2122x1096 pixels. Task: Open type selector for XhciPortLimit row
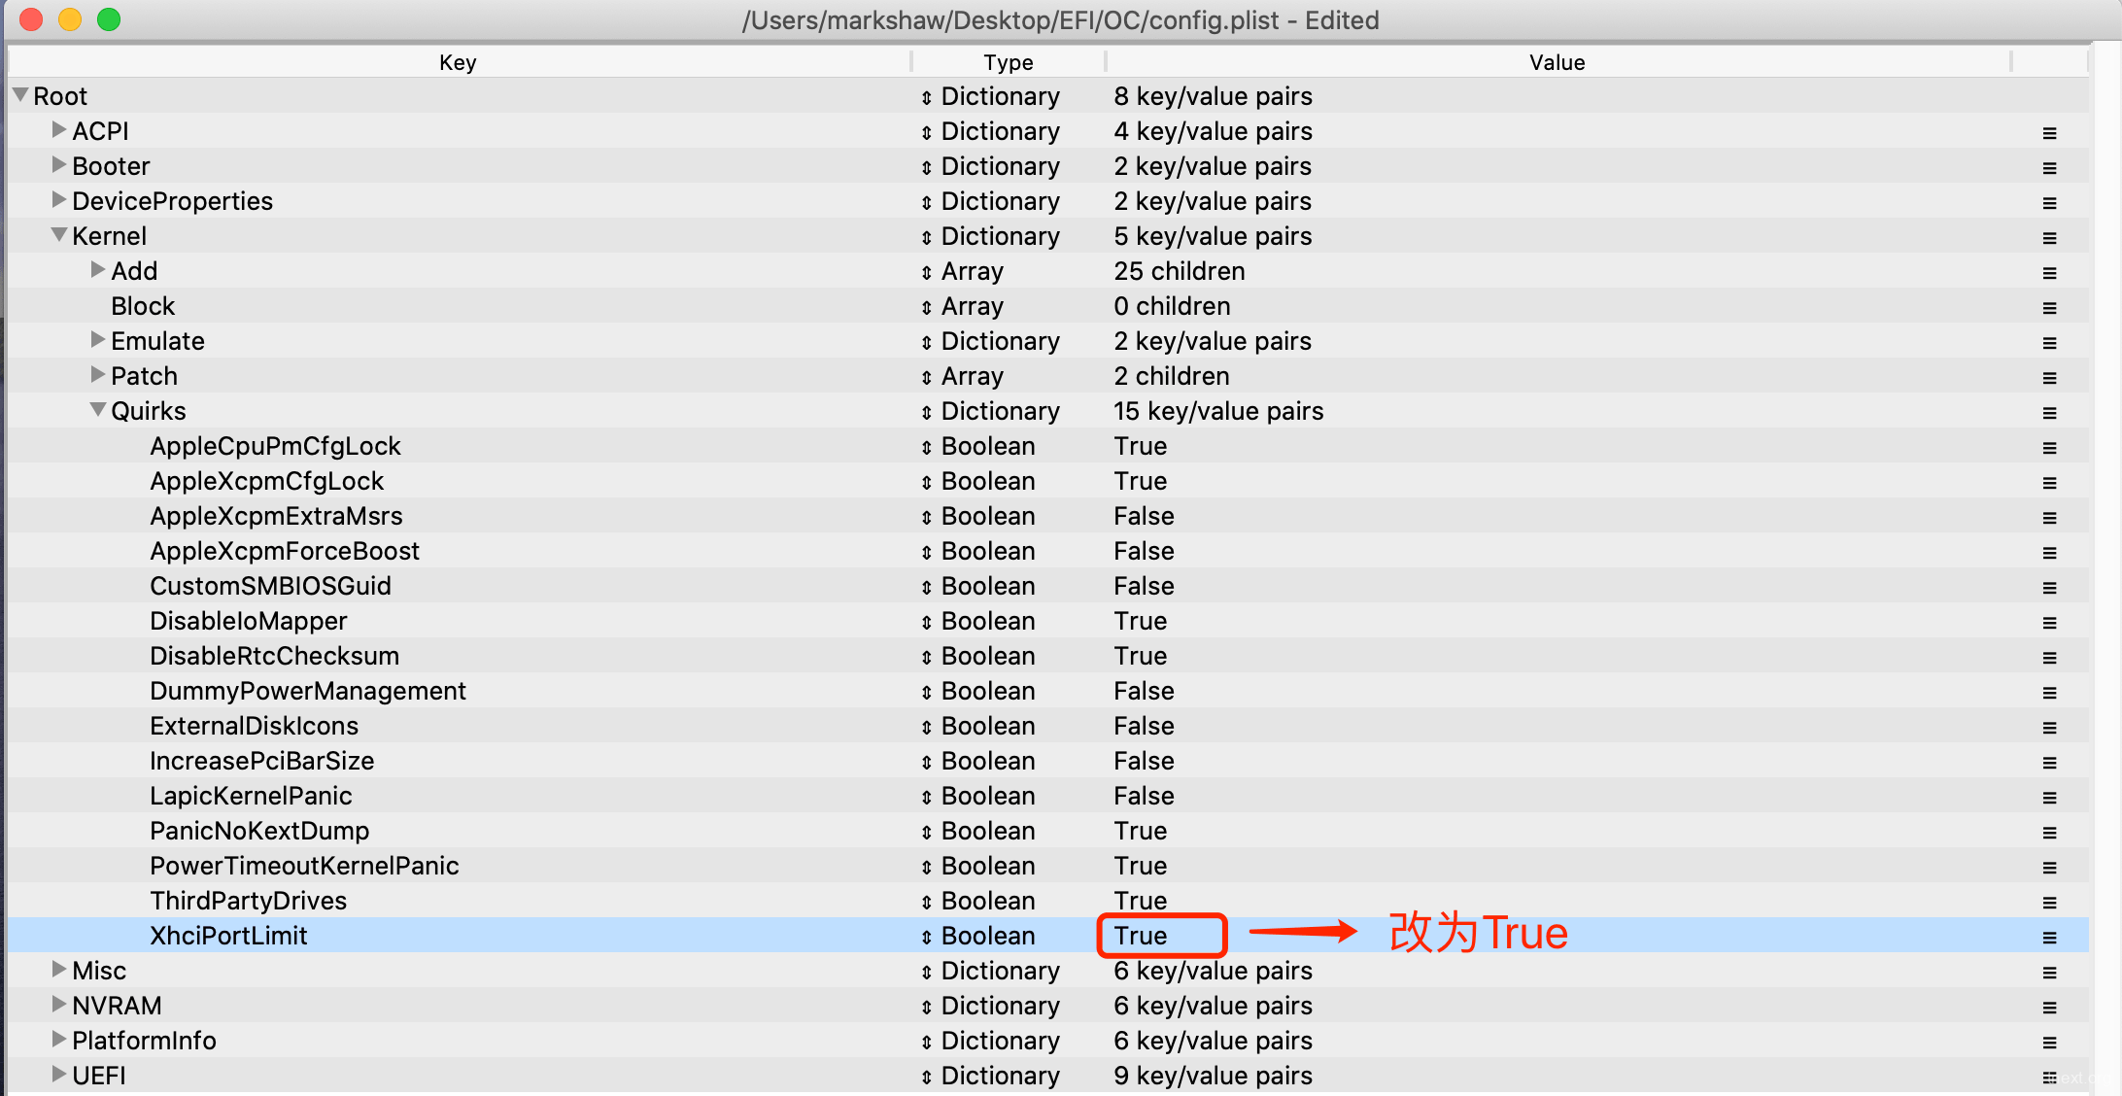click(x=926, y=937)
